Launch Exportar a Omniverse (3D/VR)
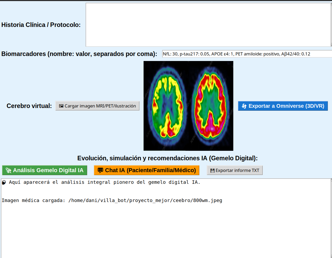 (283, 106)
